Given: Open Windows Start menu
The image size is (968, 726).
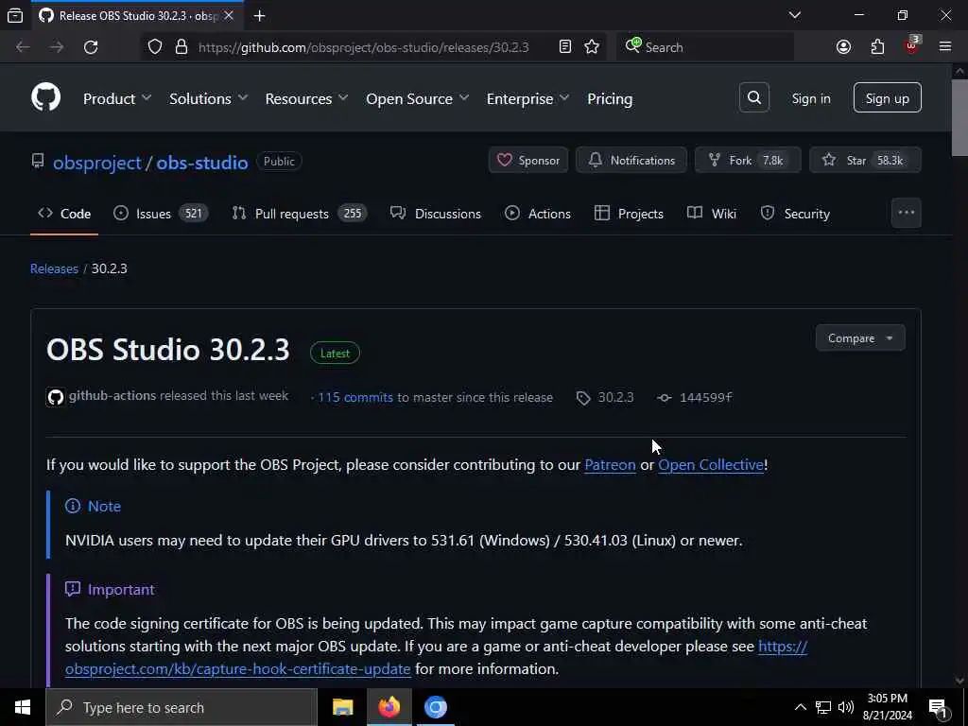Looking at the screenshot, I should pyautogui.click(x=23, y=707).
